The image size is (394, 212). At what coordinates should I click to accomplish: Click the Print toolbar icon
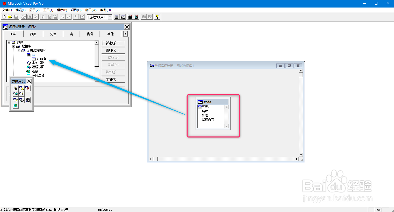click(x=24, y=17)
